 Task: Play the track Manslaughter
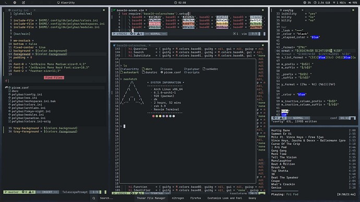[281, 160]
